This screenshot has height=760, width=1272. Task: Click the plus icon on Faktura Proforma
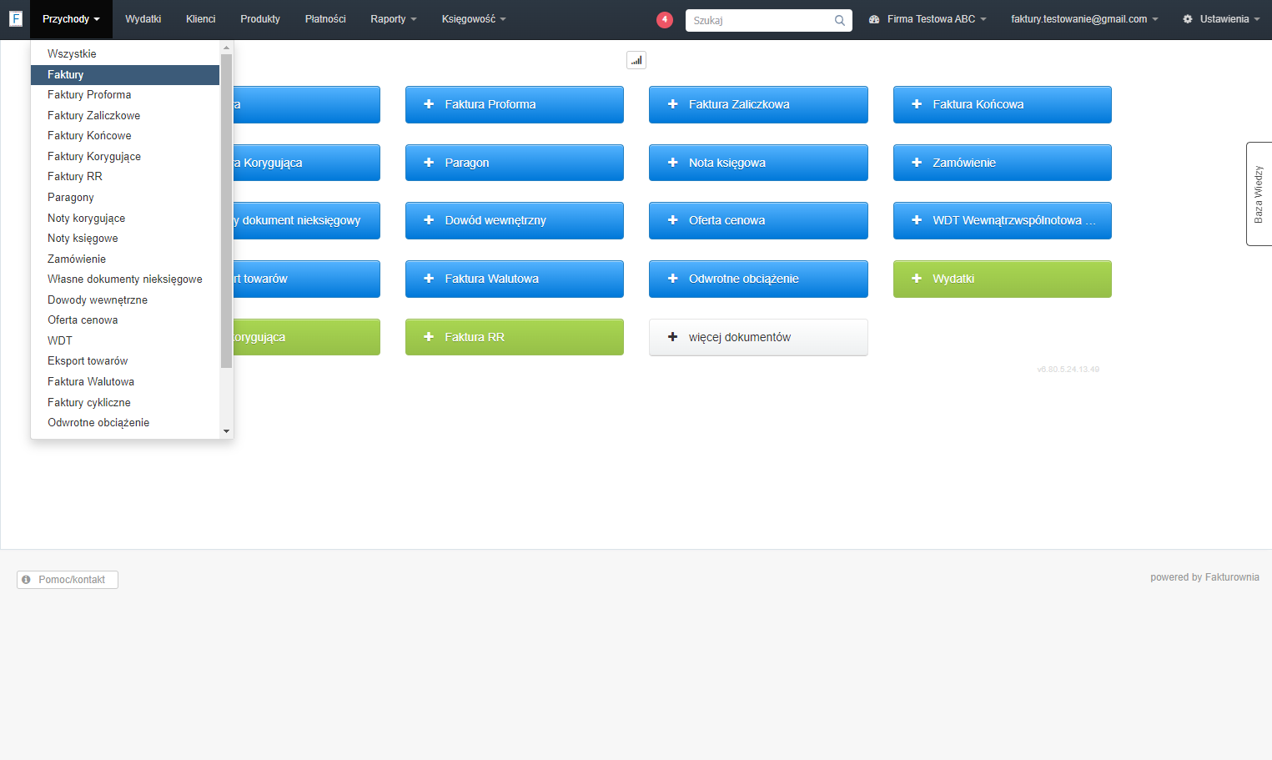(429, 104)
